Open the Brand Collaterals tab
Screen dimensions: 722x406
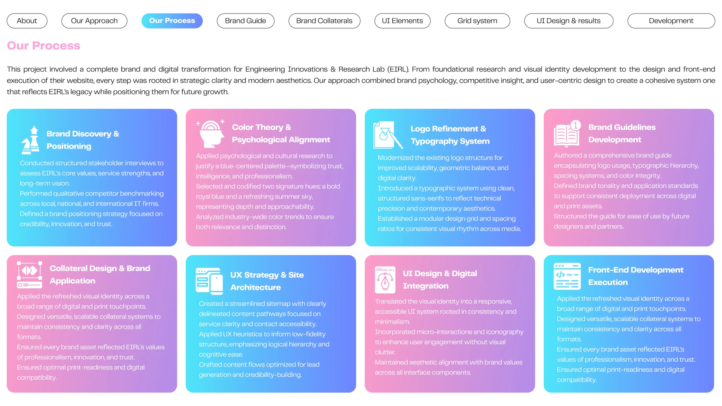click(x=324, y=21)
